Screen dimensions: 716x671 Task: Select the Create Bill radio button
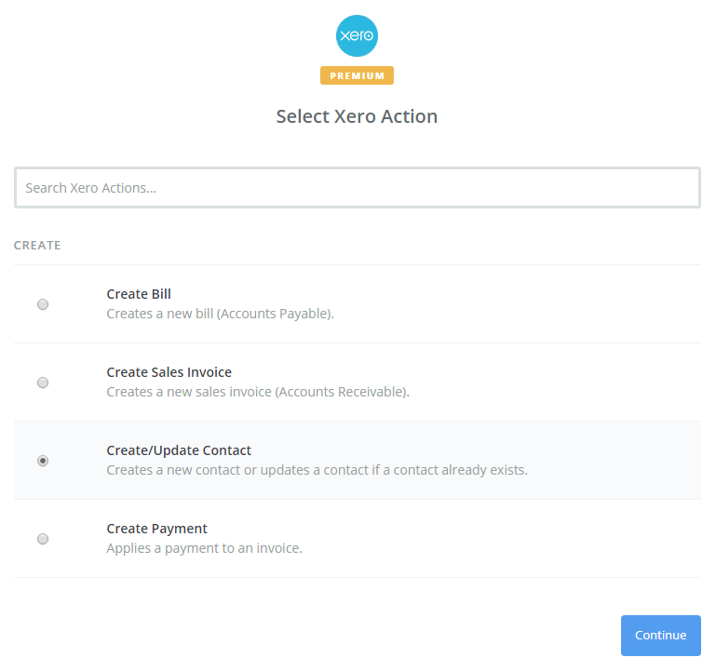(x=43, y=304)
